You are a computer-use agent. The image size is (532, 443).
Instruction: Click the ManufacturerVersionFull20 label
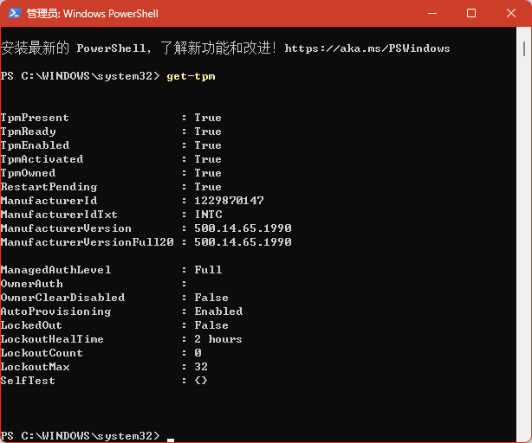pos(87,242)
